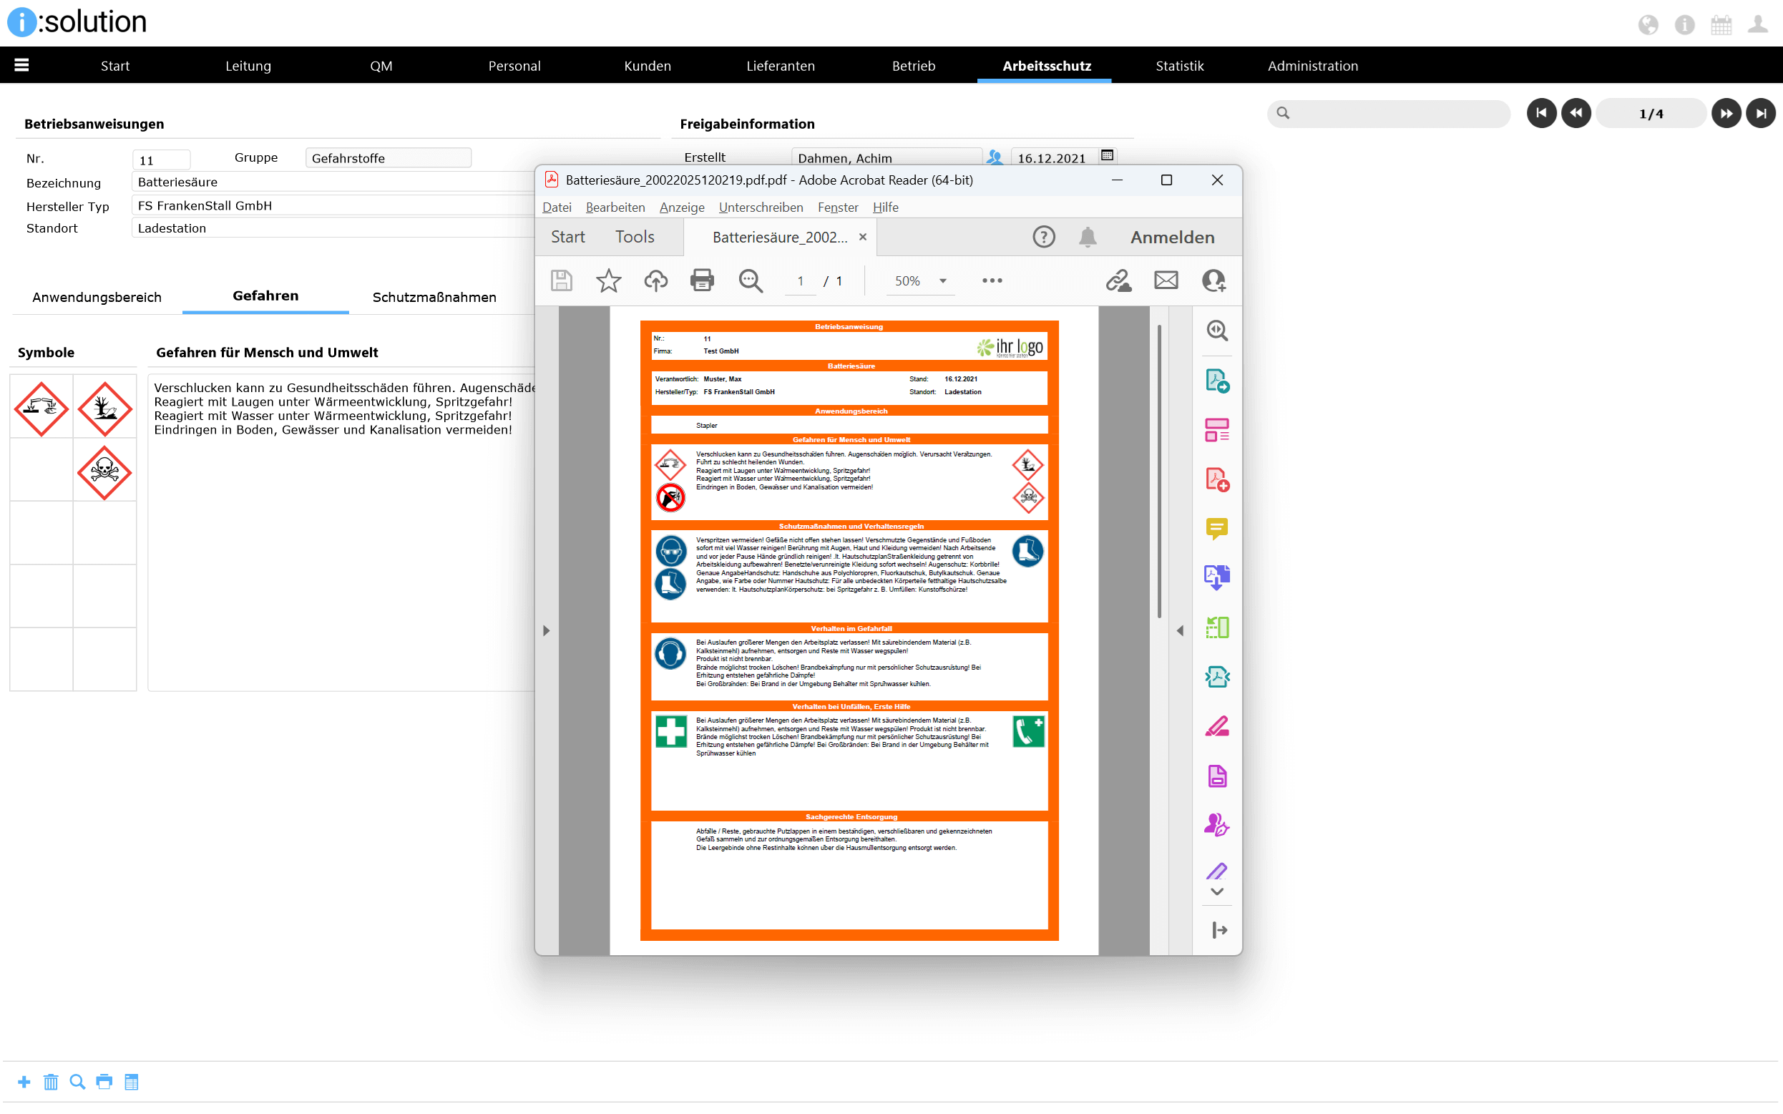
Task: Open the comment tool in Acrobat sidebar
Action: pos(1216,528)
